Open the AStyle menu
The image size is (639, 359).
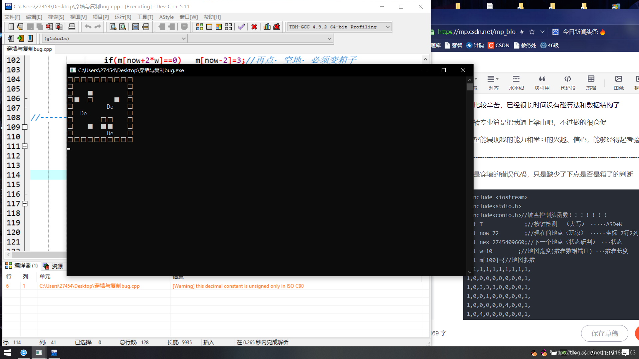[166, 17]
